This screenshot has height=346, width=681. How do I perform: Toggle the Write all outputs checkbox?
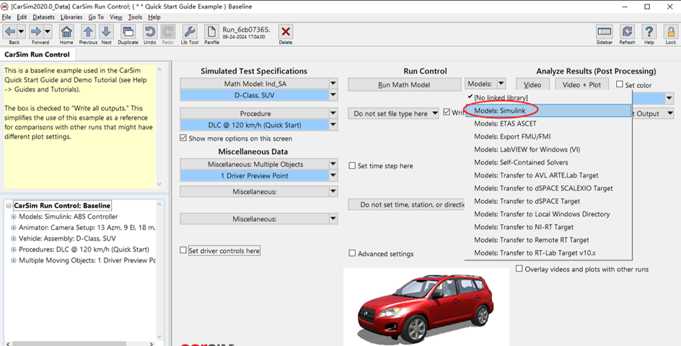[447, 112]
